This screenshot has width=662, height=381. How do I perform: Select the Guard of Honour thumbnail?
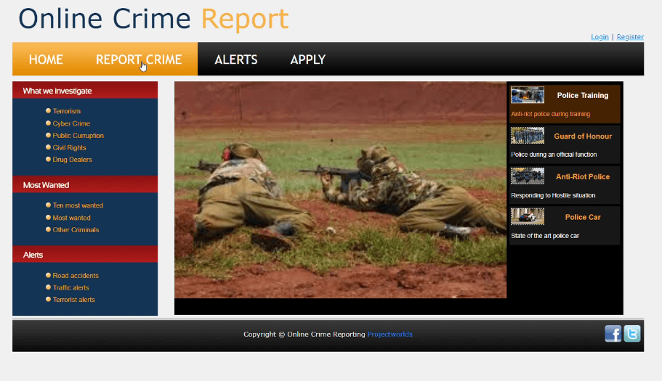tap(528, 136)
